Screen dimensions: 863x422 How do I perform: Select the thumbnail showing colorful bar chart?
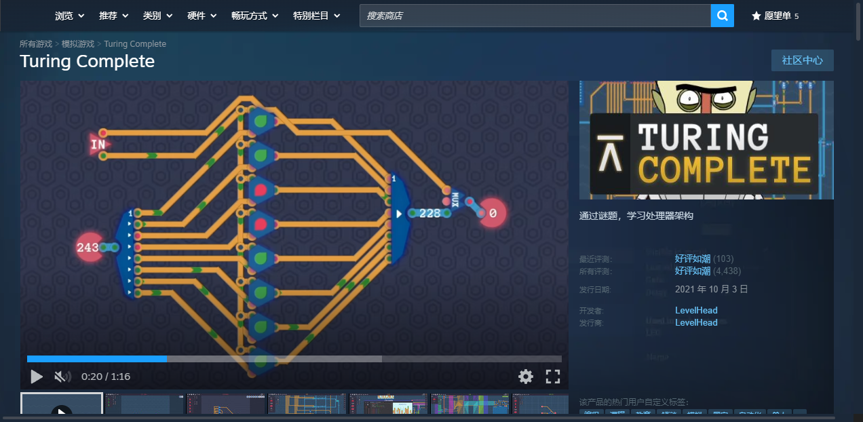[x=389, y=403]
